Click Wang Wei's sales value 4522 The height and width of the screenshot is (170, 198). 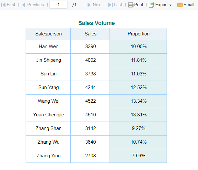90,101
